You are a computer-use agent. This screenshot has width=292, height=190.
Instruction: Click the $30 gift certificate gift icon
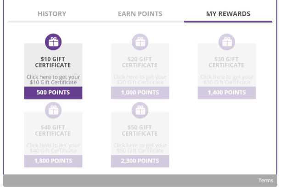(x=227, y=42)
